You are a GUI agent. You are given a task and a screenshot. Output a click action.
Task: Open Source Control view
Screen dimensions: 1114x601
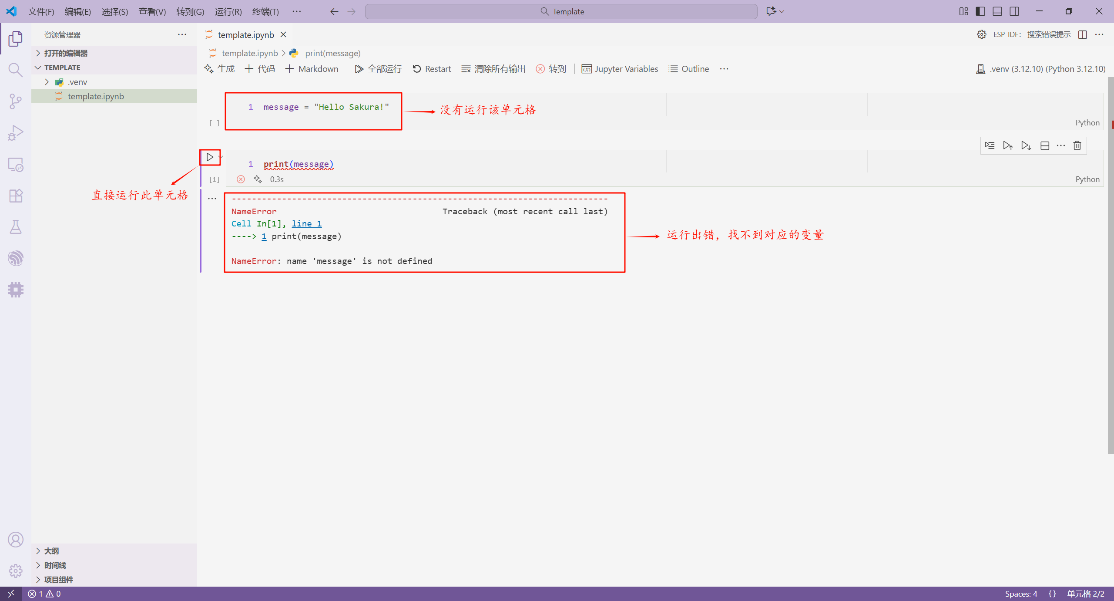click(15, 101)
